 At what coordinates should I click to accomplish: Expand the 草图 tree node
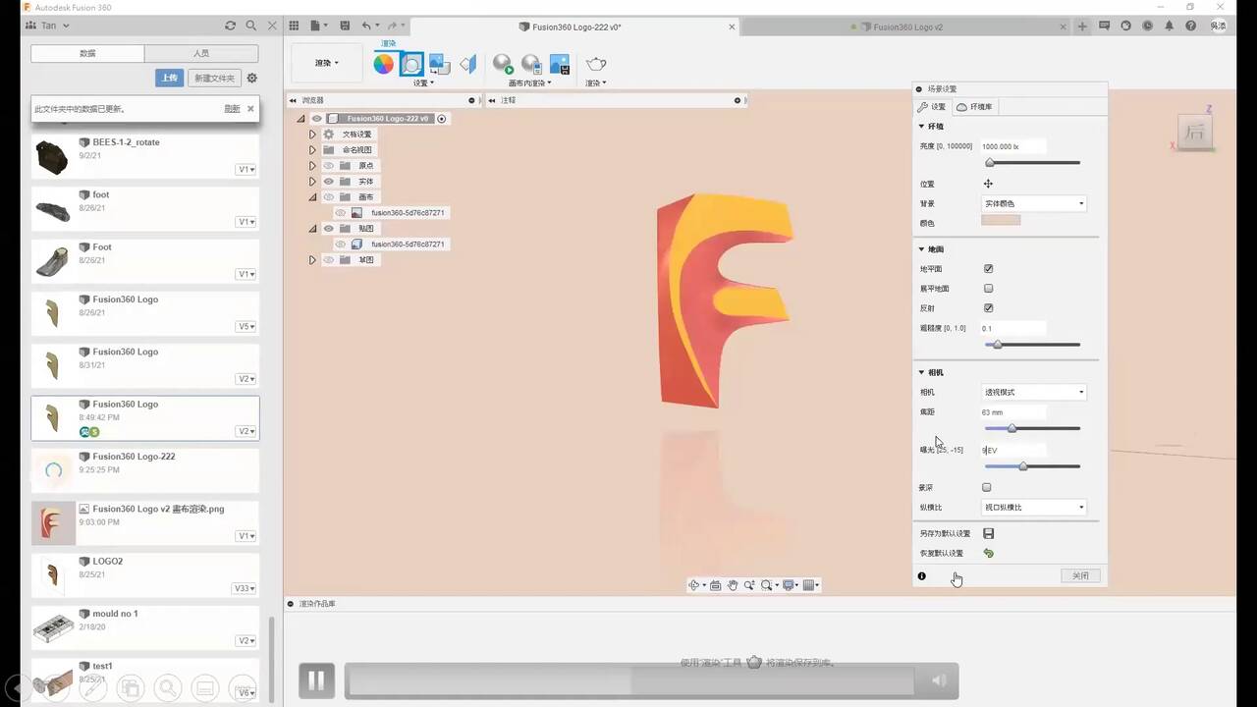tap(312, 260)
